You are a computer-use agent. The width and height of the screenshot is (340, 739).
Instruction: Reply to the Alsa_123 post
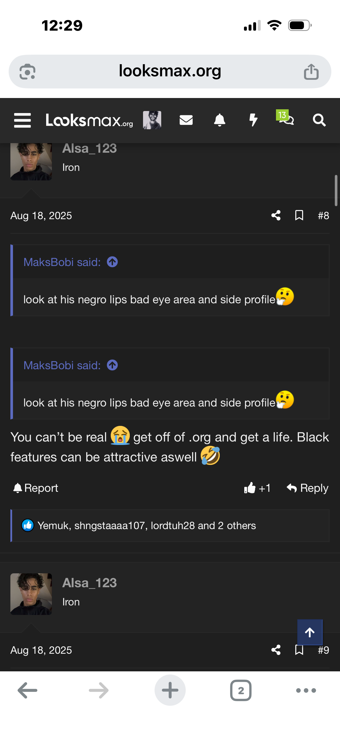pos(307,488)
